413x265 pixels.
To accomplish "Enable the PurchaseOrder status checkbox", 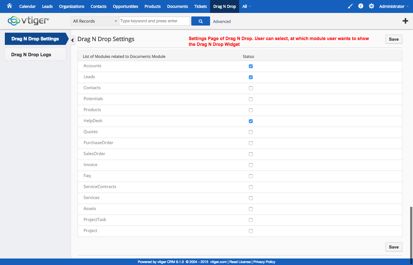I will point(251,143).
